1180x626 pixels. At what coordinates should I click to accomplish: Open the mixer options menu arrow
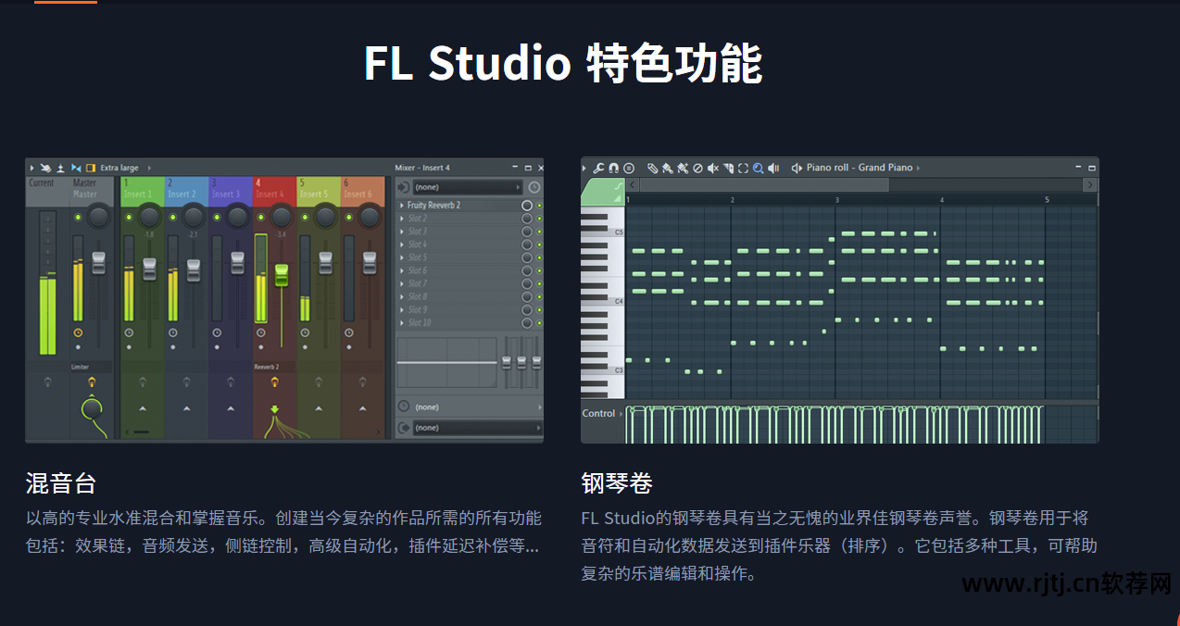click(x=31, y=168)
